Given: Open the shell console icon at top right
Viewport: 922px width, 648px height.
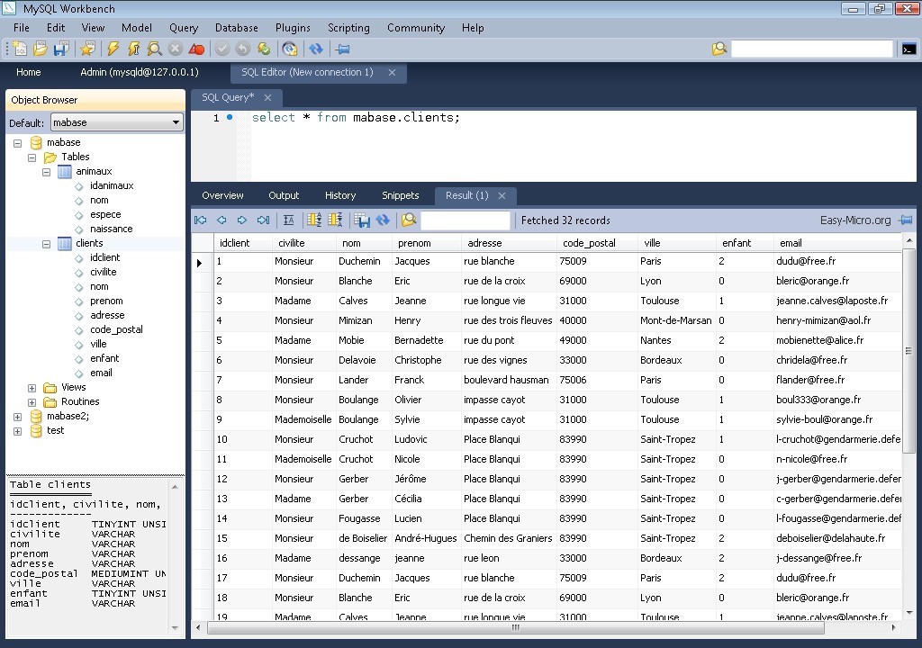Looking at the screenshot, I should coord(908,49).
